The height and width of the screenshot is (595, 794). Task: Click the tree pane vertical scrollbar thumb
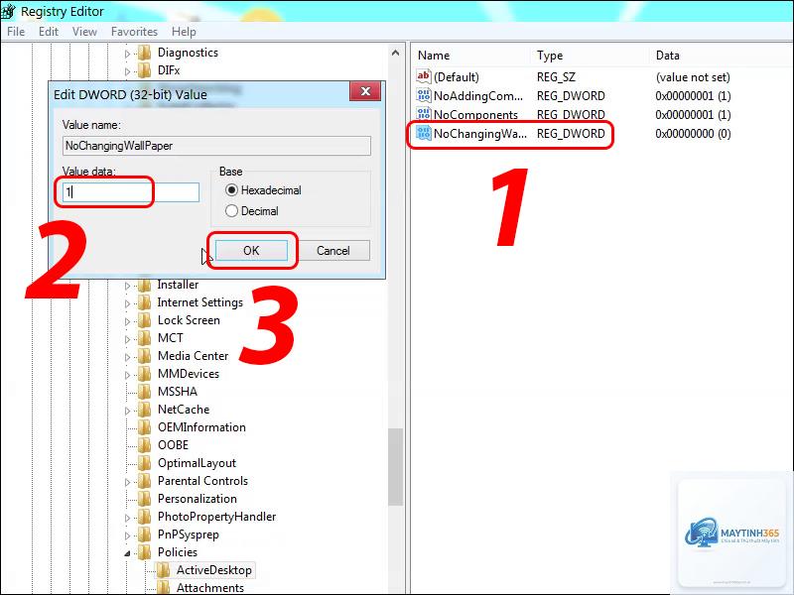395,466
